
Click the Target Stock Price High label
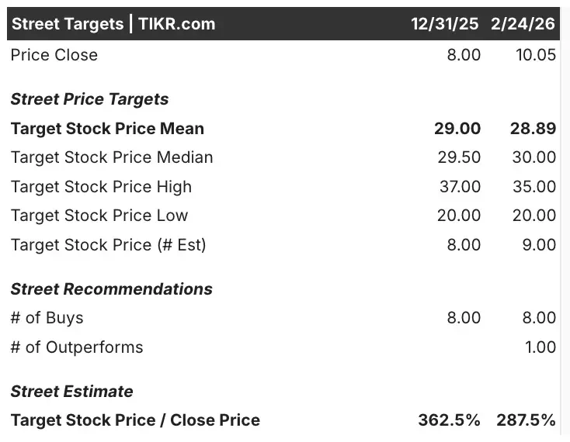pos(101,187)
